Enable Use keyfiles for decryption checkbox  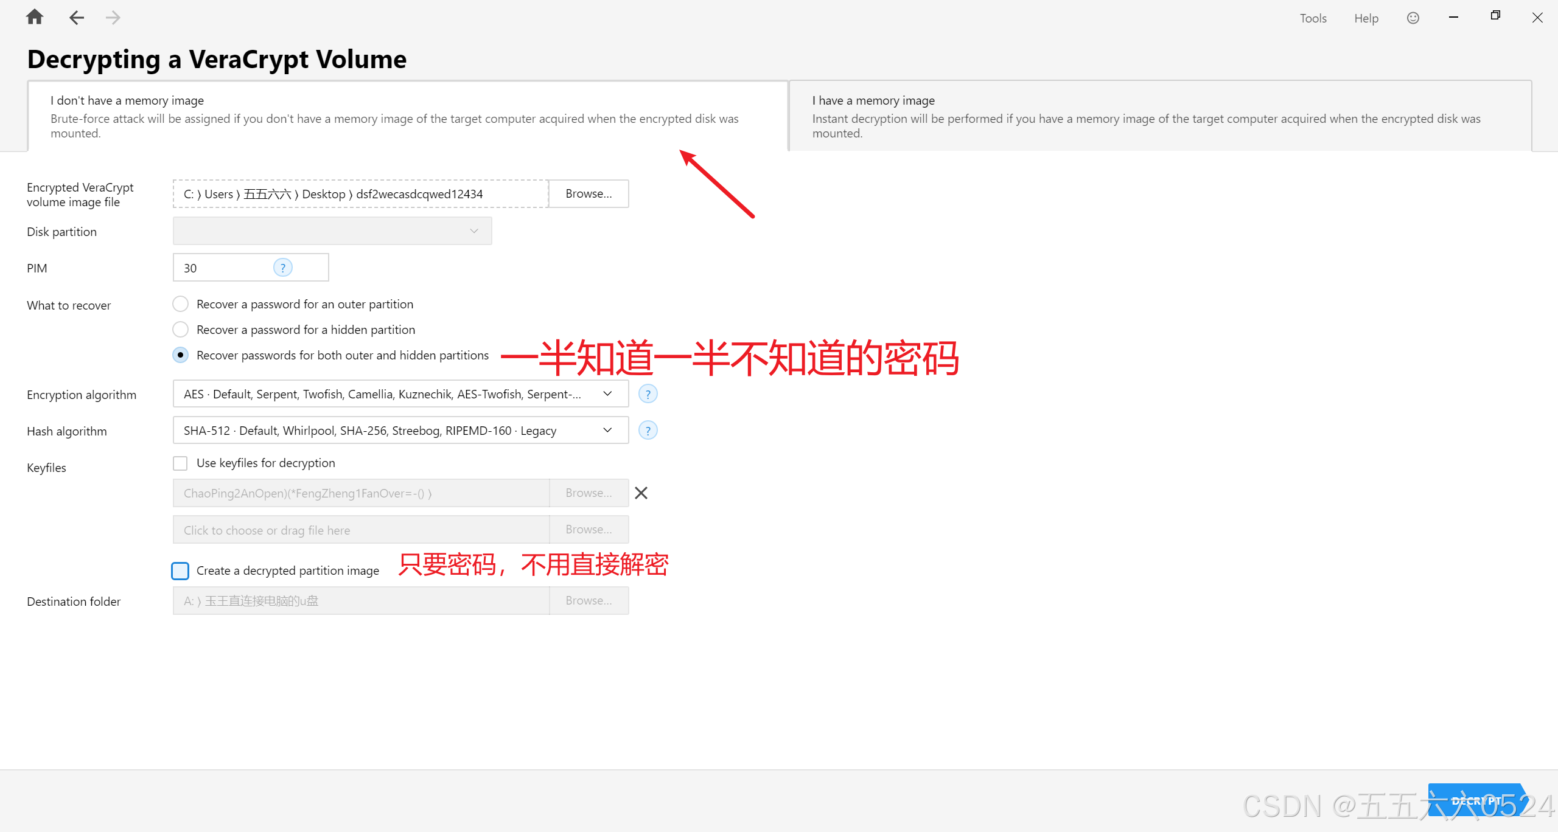pyautogui.click(x=180, y=463)
